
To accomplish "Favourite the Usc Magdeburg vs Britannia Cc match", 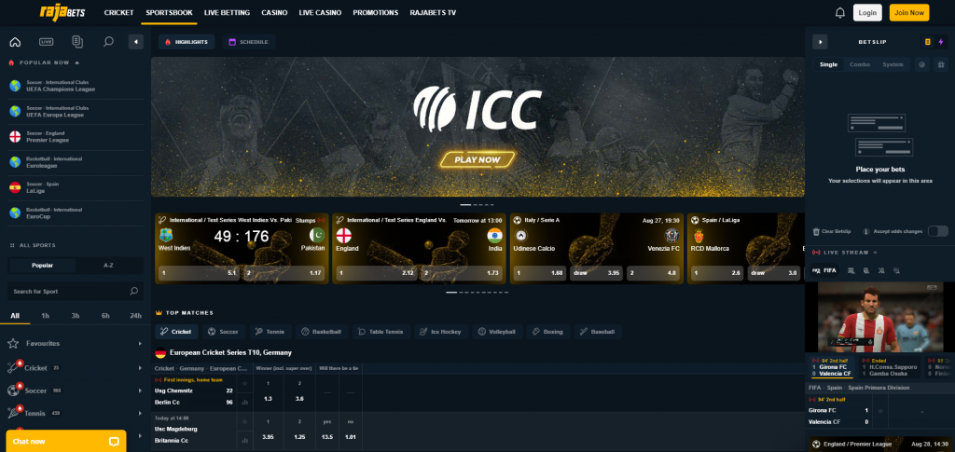I will (x=244, y=421).
